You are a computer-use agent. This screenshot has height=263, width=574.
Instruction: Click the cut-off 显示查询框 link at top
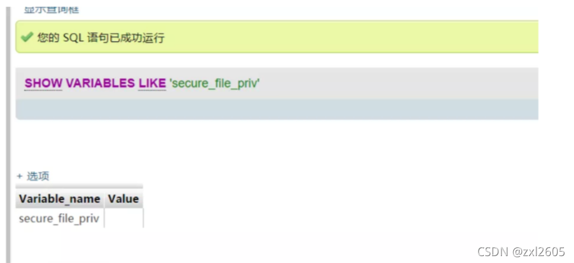pos(52,9)
